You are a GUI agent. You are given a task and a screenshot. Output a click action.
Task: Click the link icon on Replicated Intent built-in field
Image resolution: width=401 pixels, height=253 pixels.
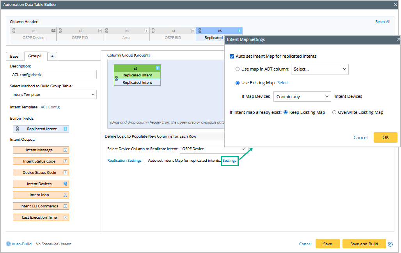pos(17,129)
